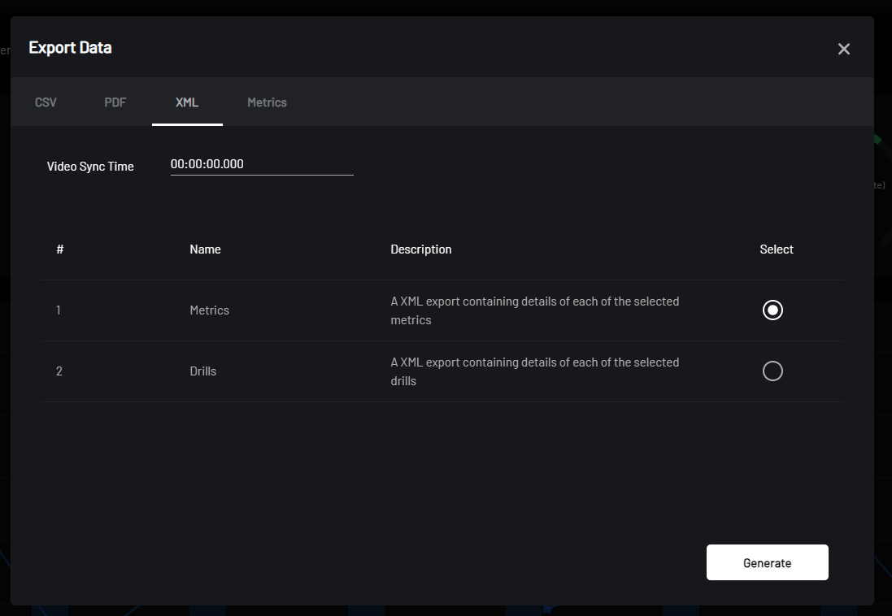Open the Metrics tab
This screenshot has height=616, width=892.
[267, 102]
